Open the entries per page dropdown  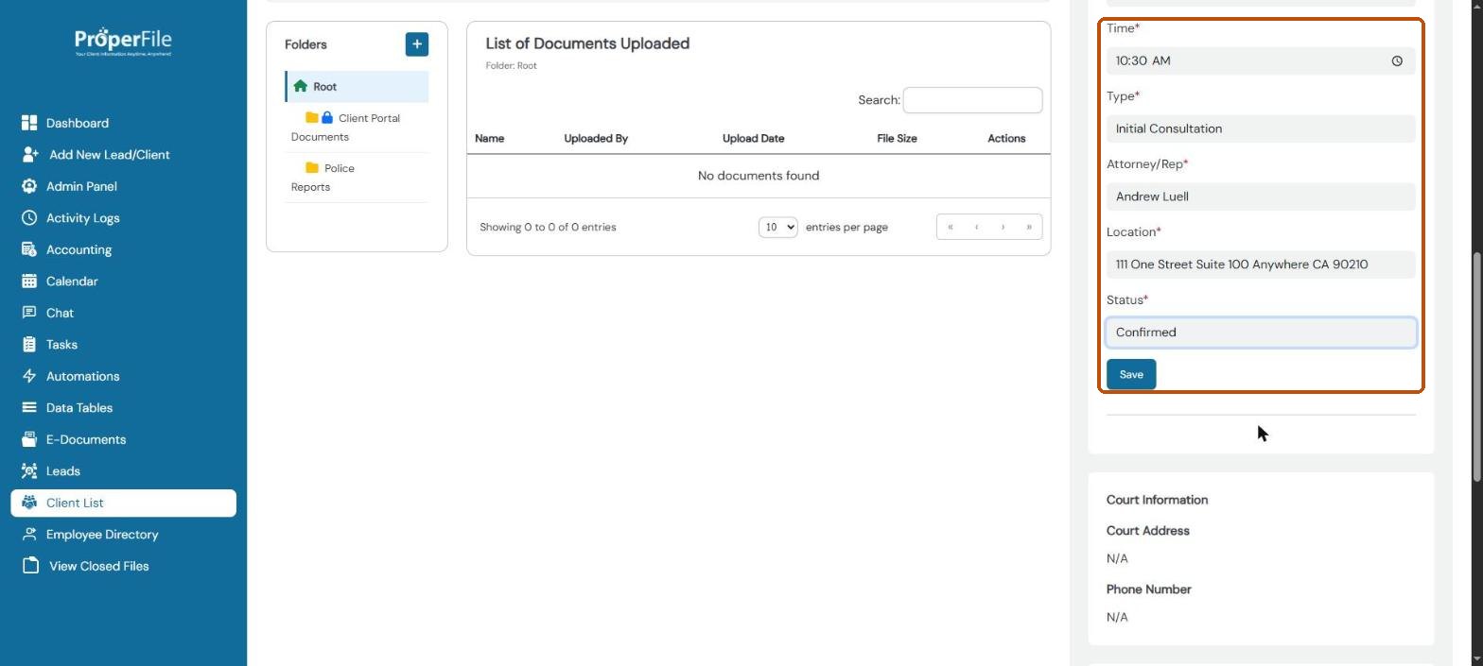(777, 227)
